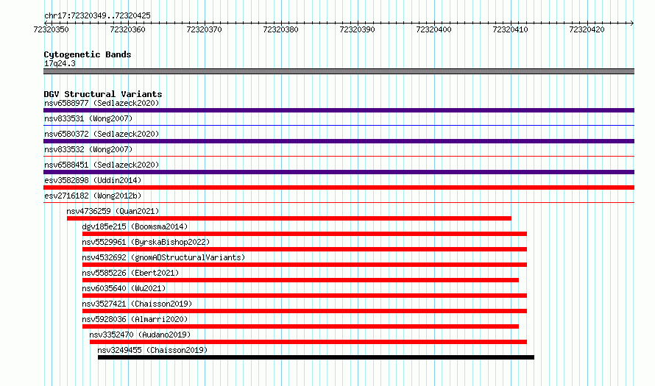This screenshot has width=655, height=386.
Task: Click ruler position 72320350
Action: point(51,29)
